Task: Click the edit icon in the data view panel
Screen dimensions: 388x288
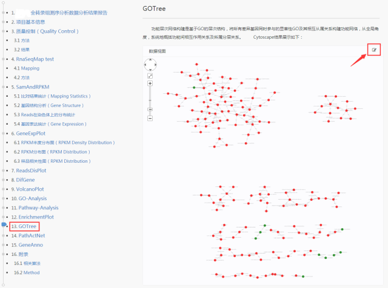Action: point(375,50)
